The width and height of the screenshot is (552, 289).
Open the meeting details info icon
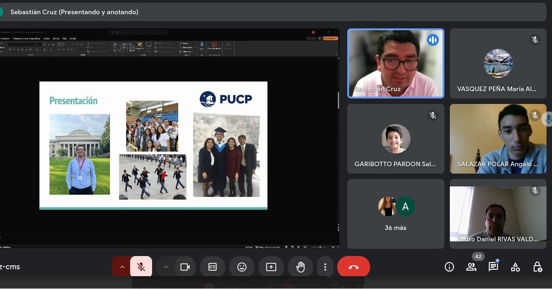point(449,267)
